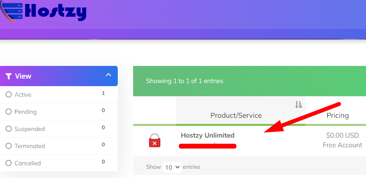Click the $0.00 USD price cell

[342, 135]
